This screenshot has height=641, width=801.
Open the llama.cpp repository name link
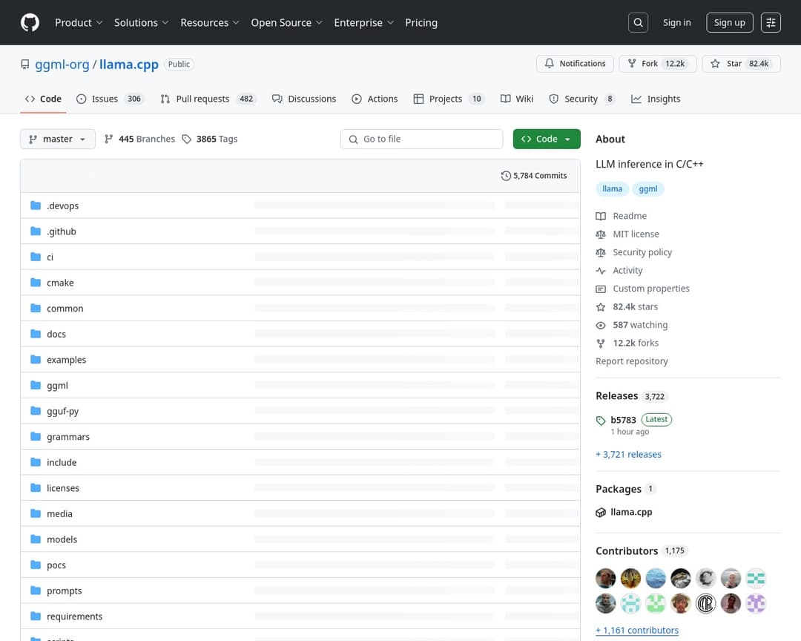point(129,65)
